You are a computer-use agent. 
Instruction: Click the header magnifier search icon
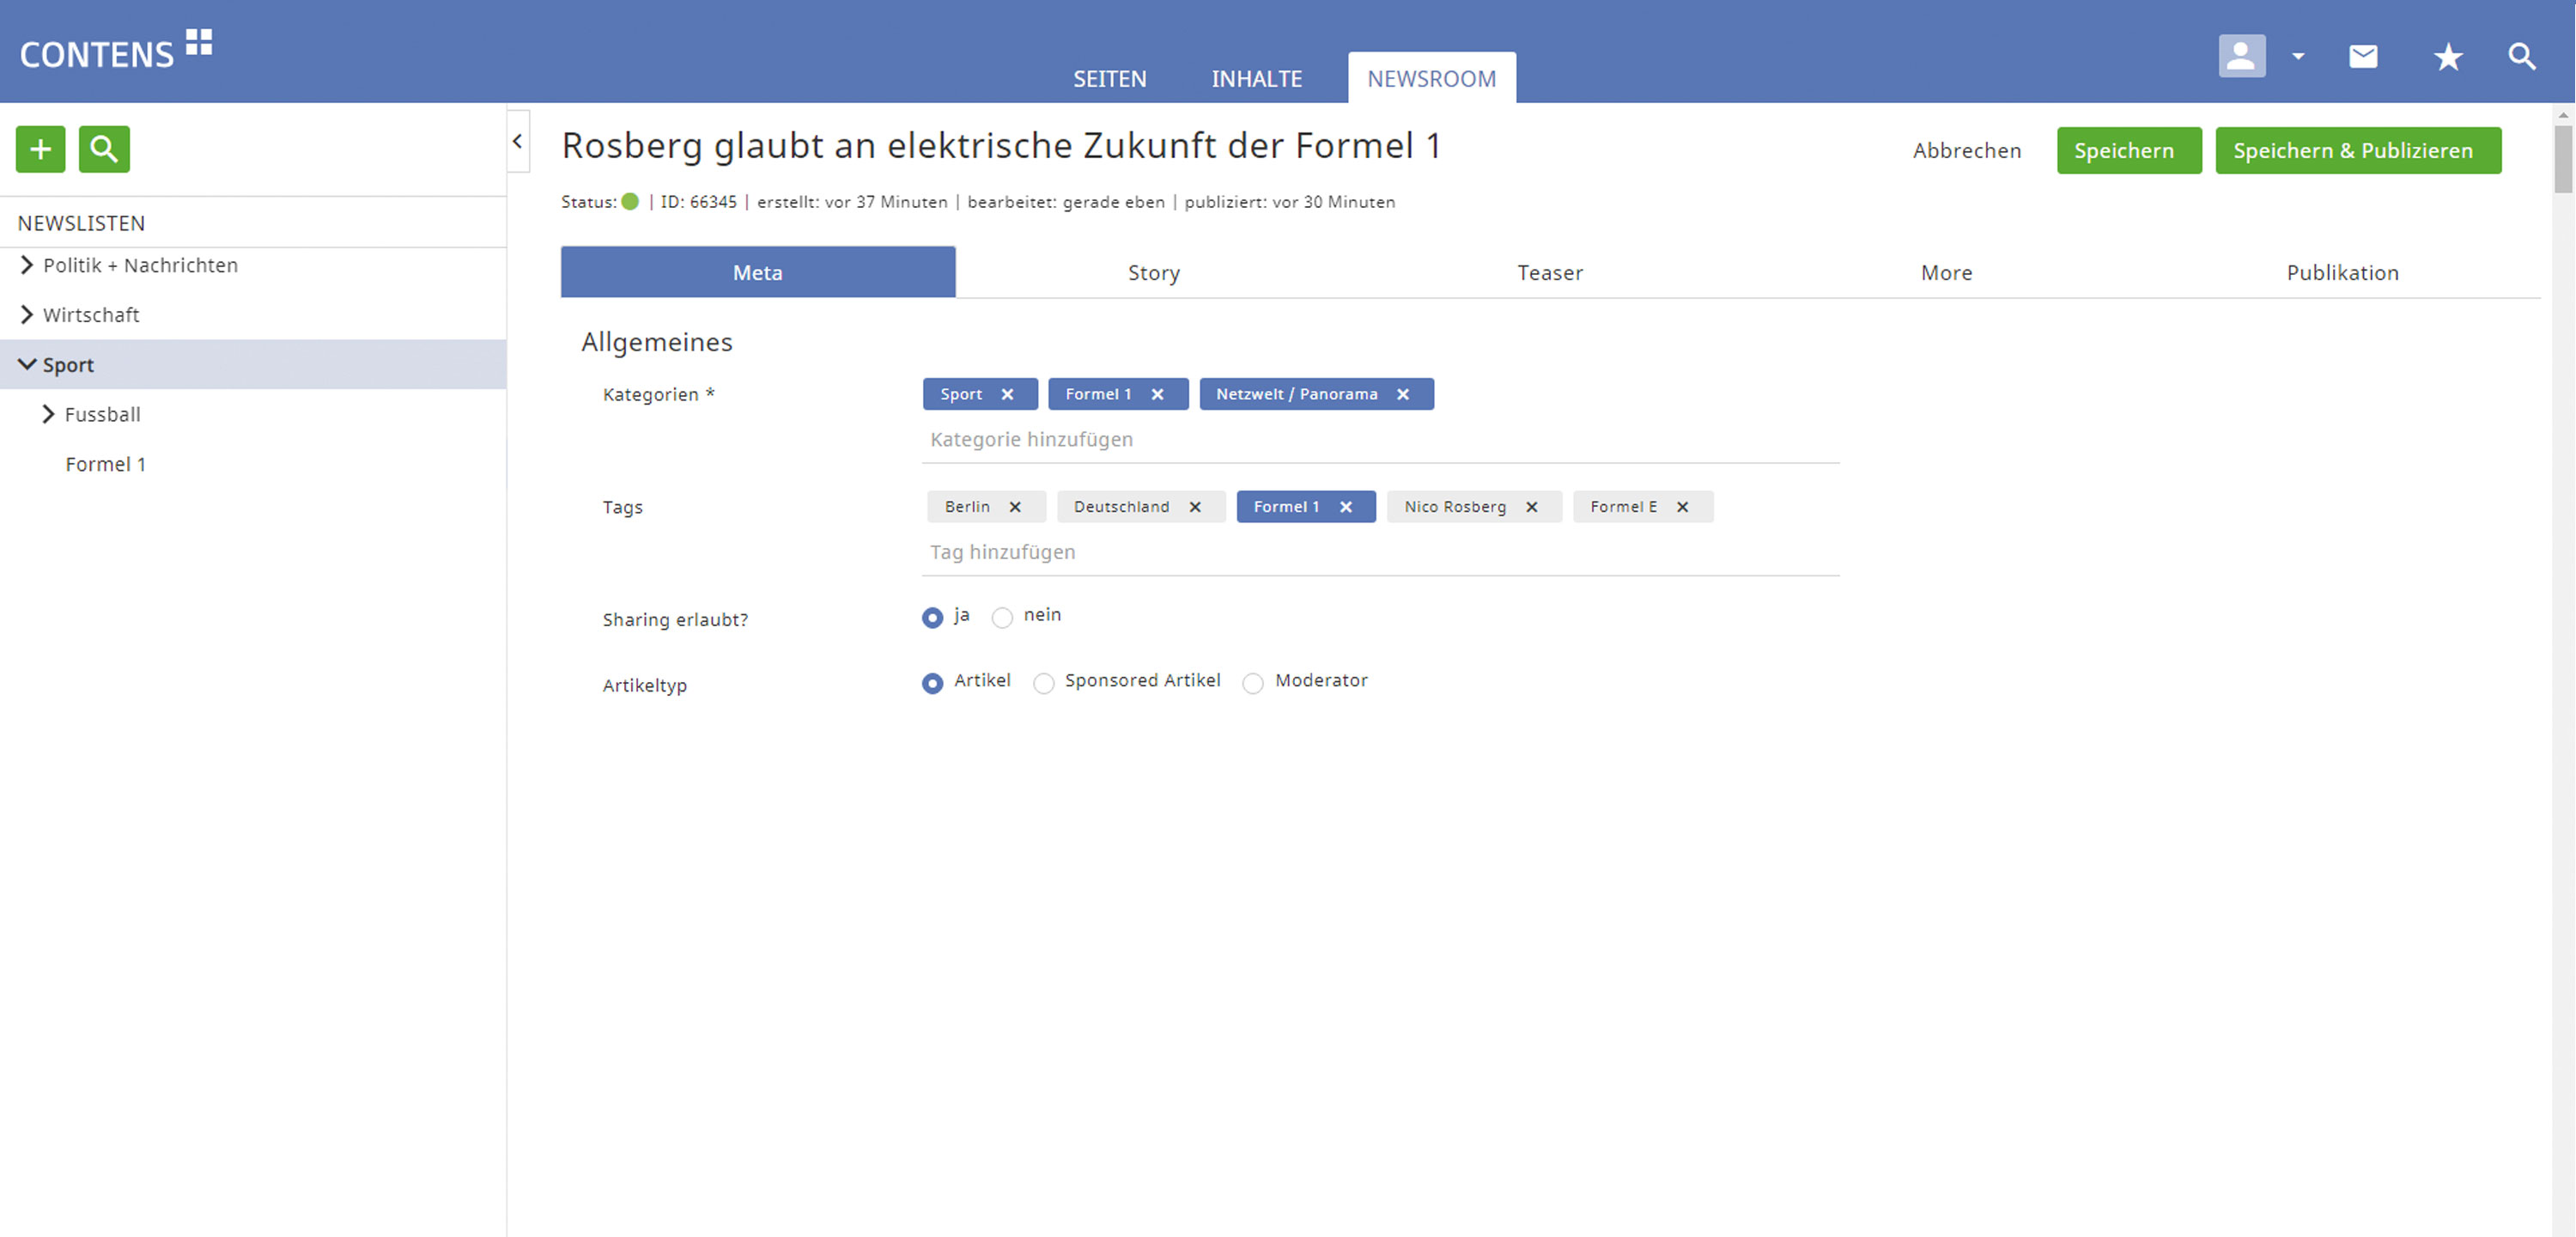[2521, 57]
